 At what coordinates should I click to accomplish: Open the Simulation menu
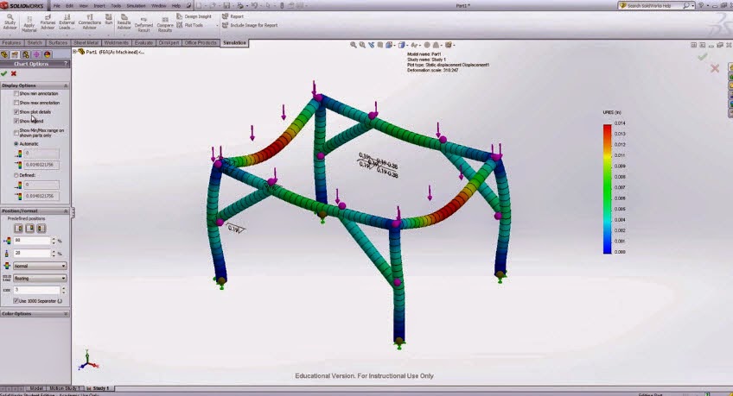click(136, 5)
